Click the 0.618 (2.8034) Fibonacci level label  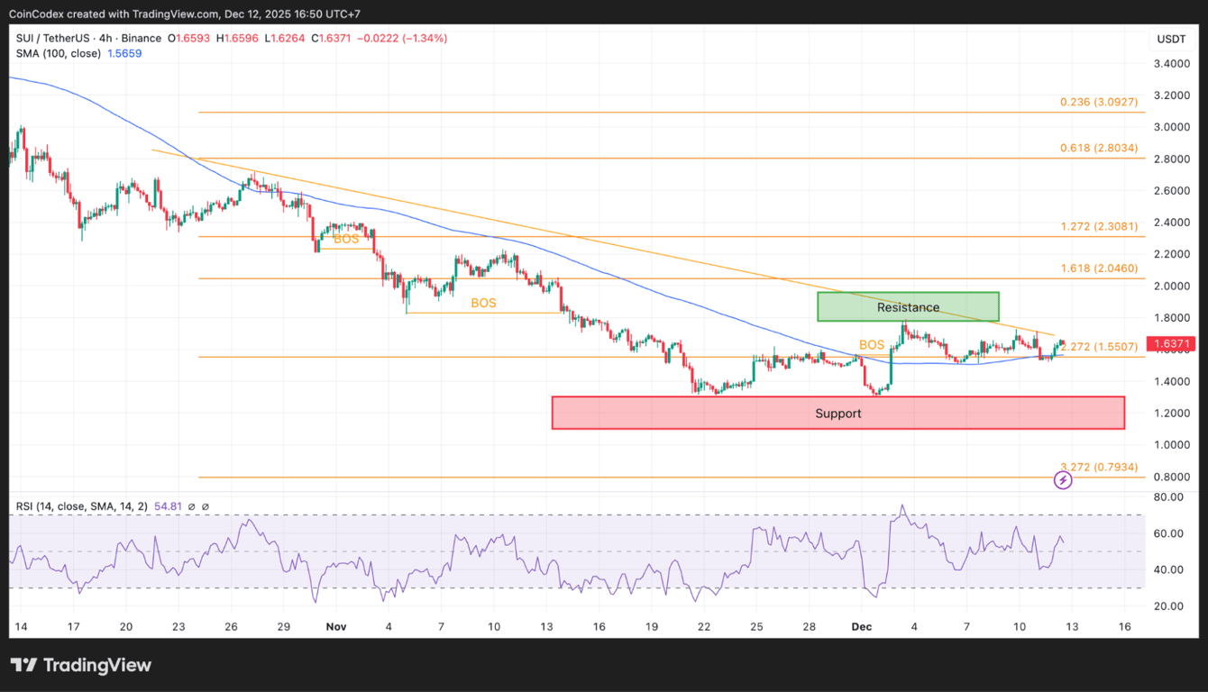(x=1099, y=147)
